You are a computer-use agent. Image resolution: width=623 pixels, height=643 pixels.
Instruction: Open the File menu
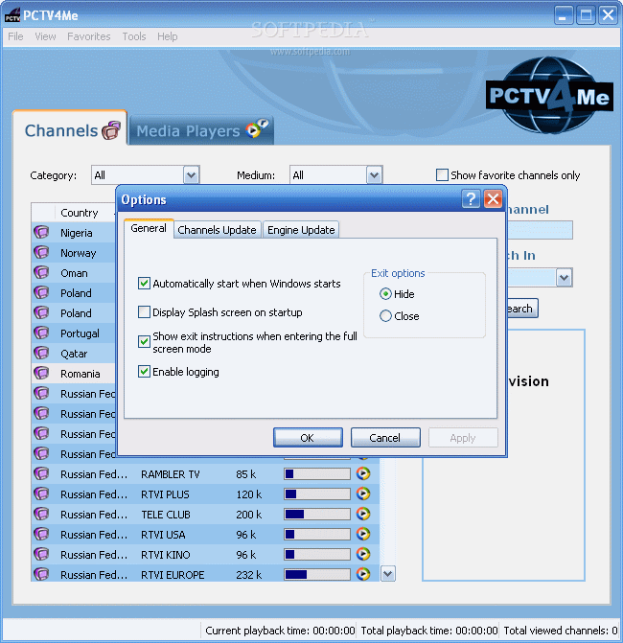click(15, 36)
